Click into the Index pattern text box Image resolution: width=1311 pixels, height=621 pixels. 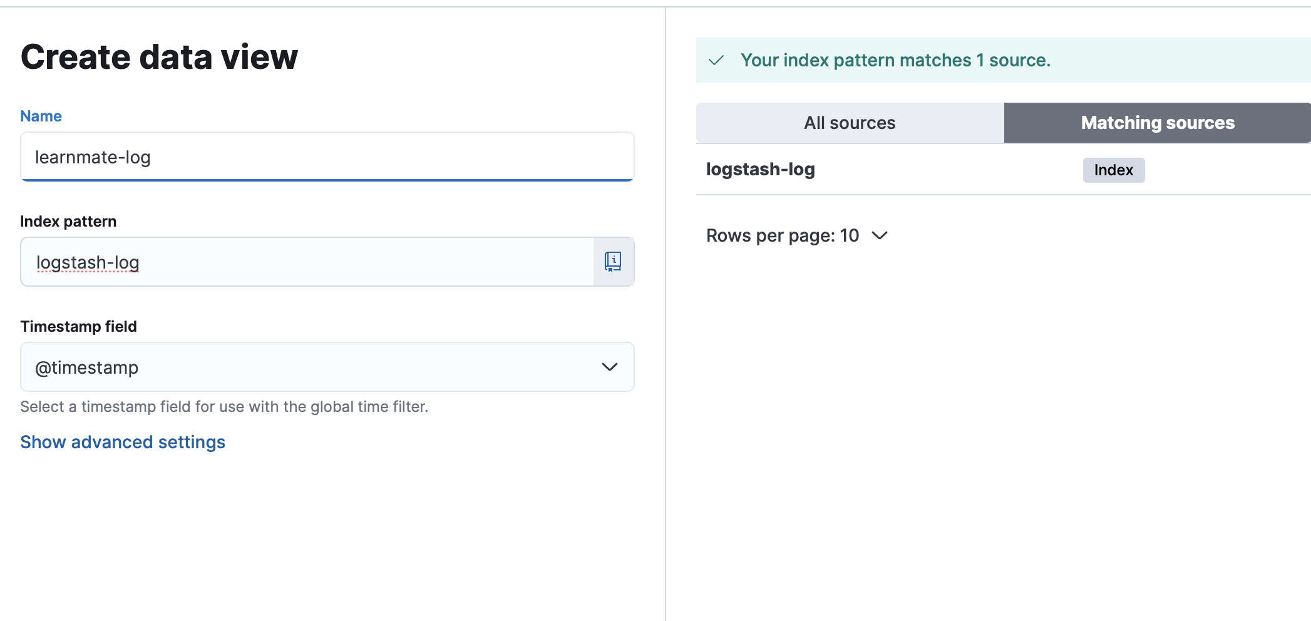307,262
